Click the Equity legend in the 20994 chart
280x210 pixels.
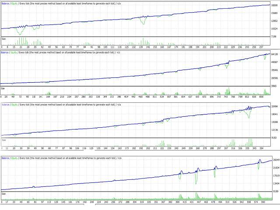tap(14, 105)
